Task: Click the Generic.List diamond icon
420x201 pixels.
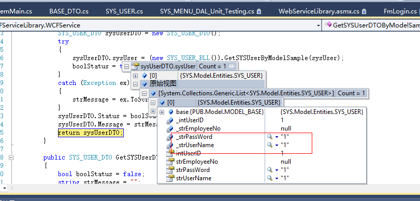Action: tap(153, 93)
